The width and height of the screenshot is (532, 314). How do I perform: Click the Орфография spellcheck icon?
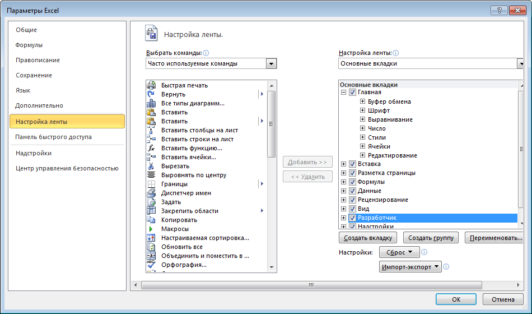pos(151,265)
